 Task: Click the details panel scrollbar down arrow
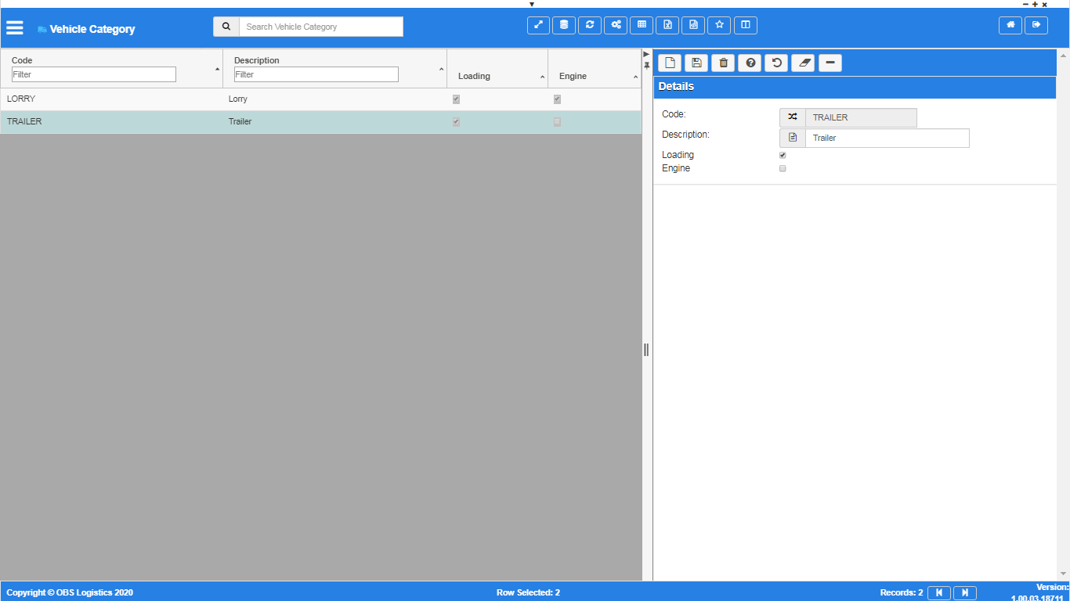coord(1064,575)
